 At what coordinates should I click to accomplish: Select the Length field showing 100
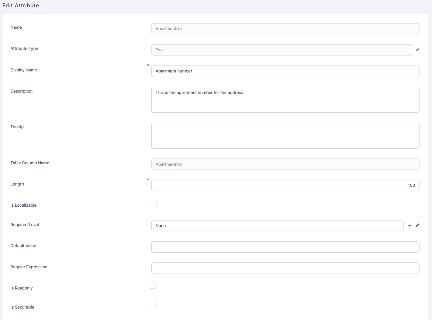285,185
